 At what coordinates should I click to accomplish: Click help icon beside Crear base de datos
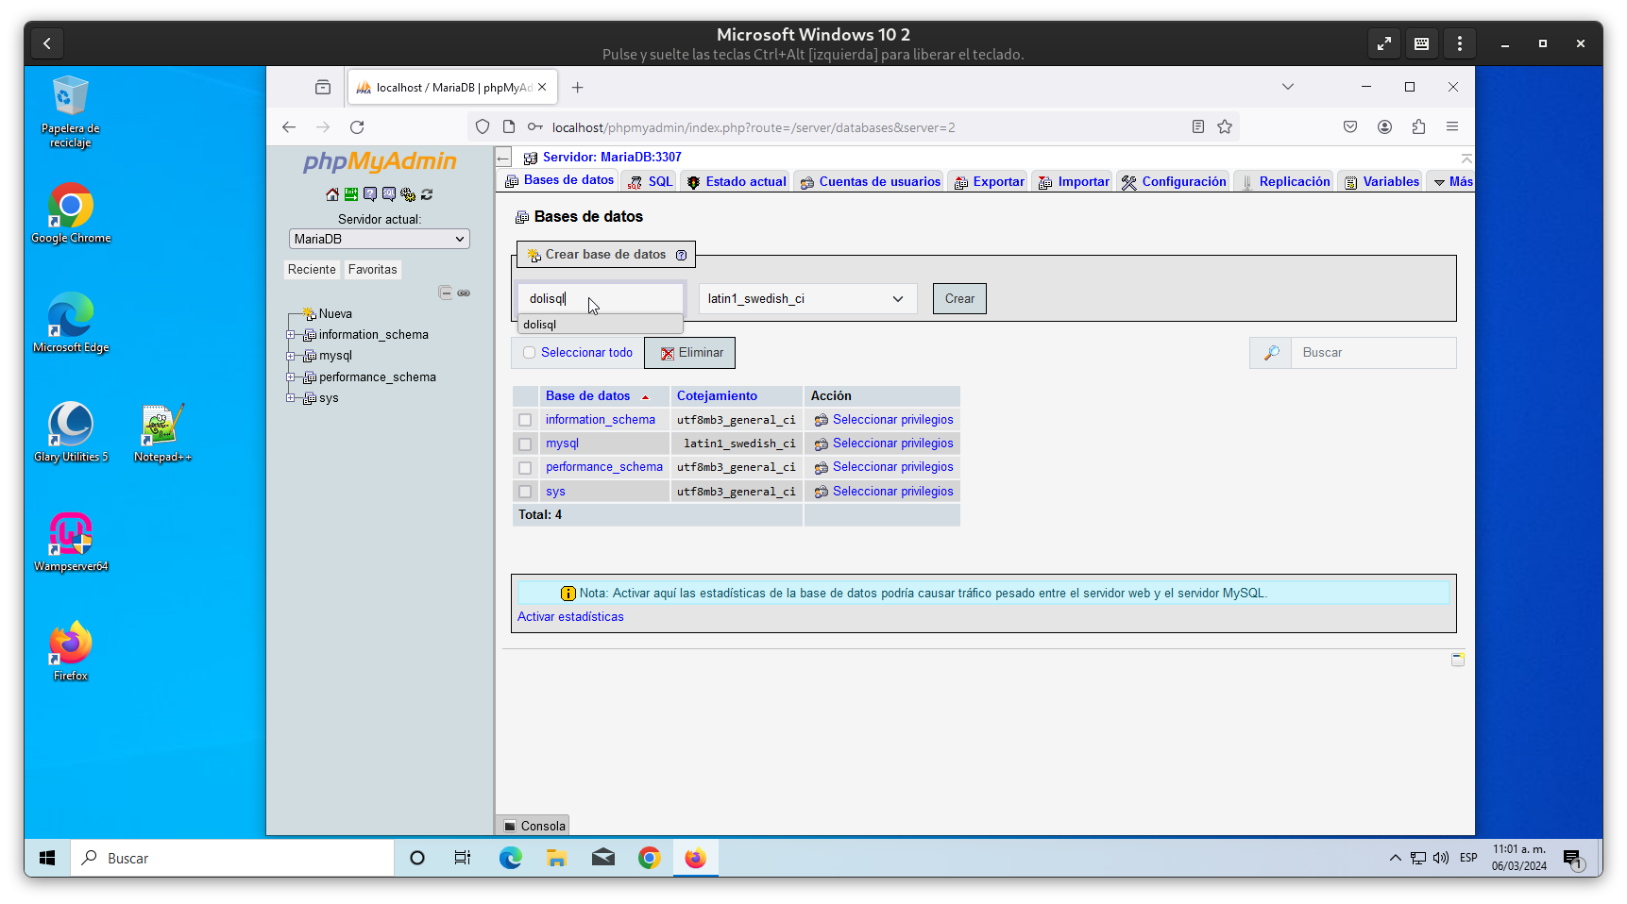681,255
